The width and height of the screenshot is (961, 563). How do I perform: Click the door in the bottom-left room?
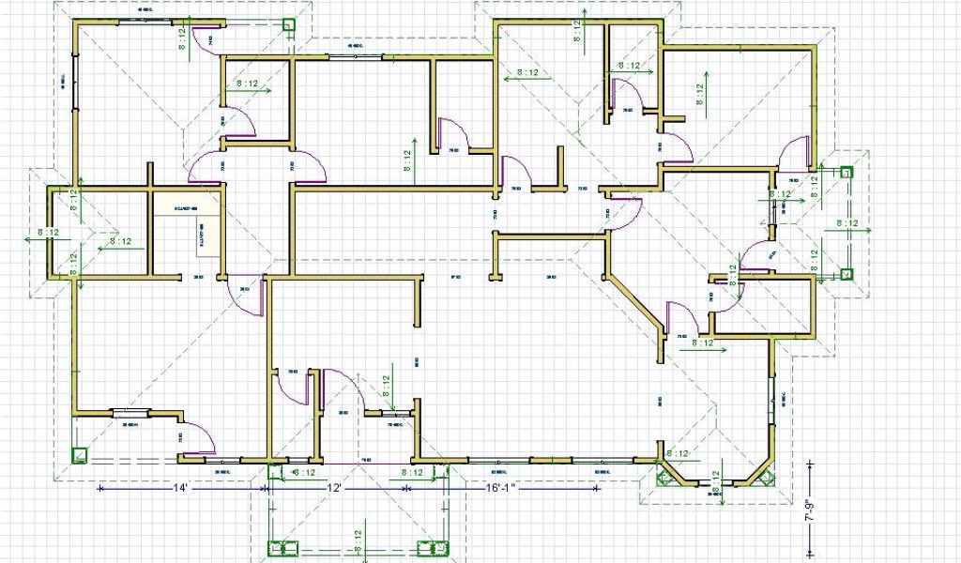[199, 436]
